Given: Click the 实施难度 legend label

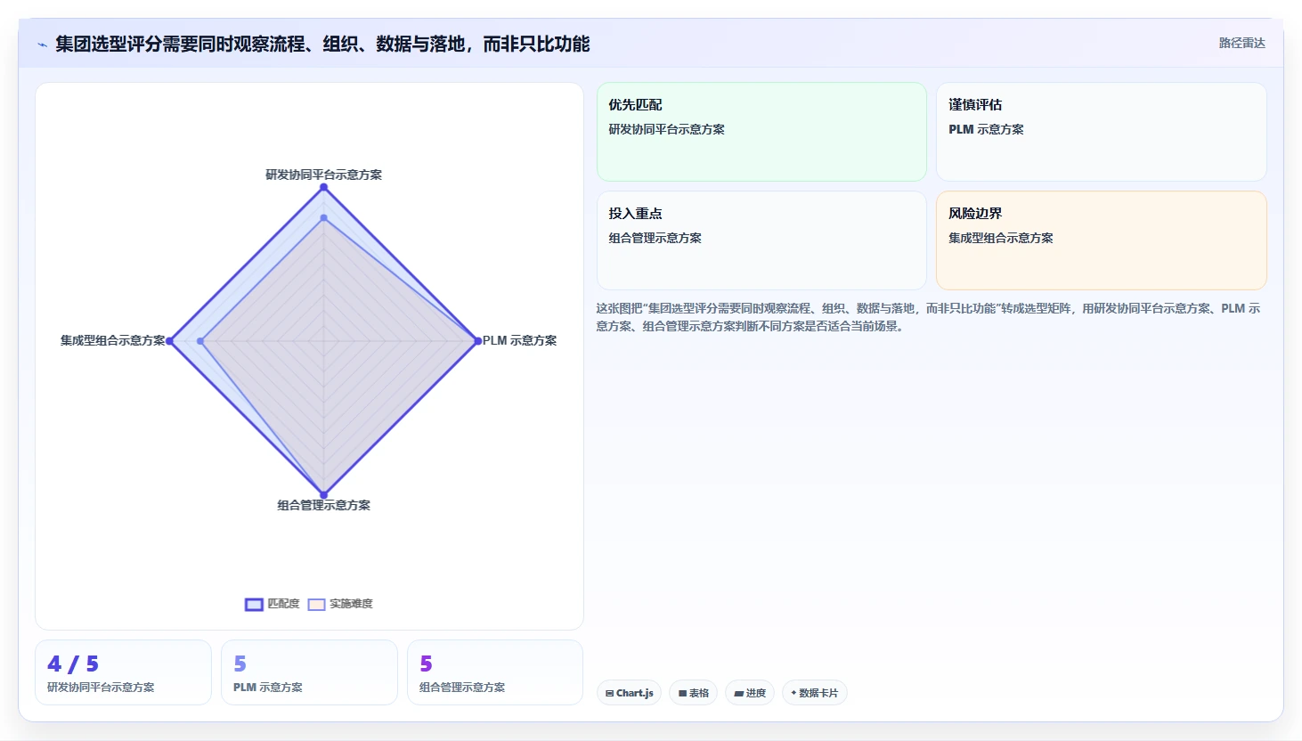Looking at the screenshot, I should tap(351, 604).
